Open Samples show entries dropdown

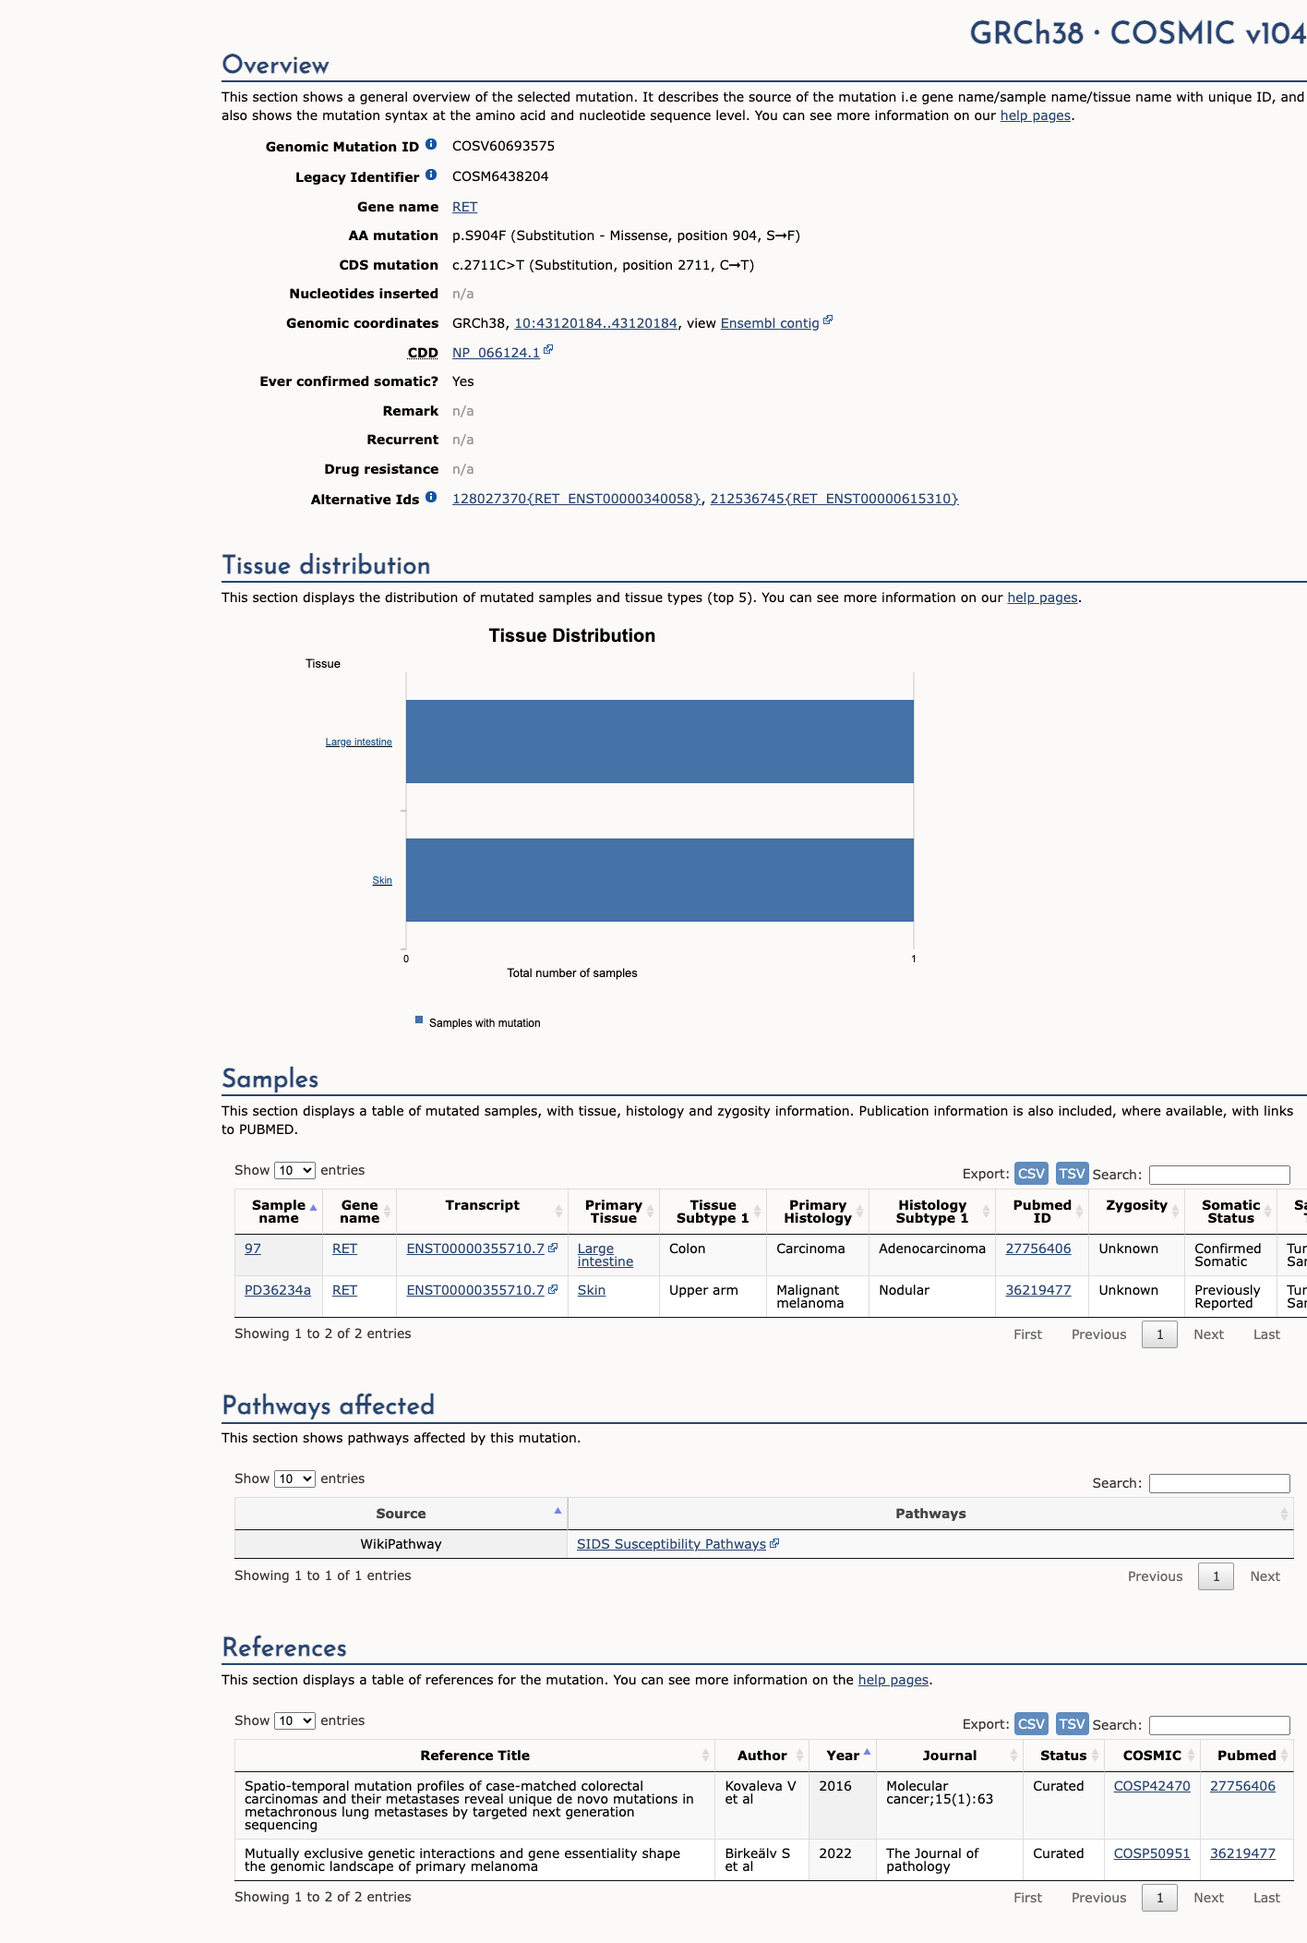click(x=294, y=1170)
